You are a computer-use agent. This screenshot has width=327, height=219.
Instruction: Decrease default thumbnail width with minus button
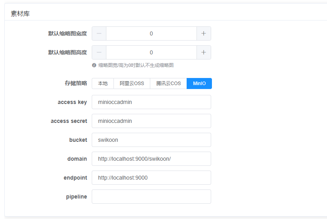[99, 33]
